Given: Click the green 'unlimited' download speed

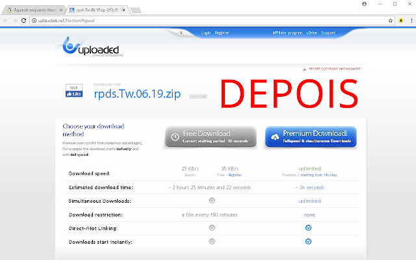Looking at the screenshot, I should tap(309, 168).
